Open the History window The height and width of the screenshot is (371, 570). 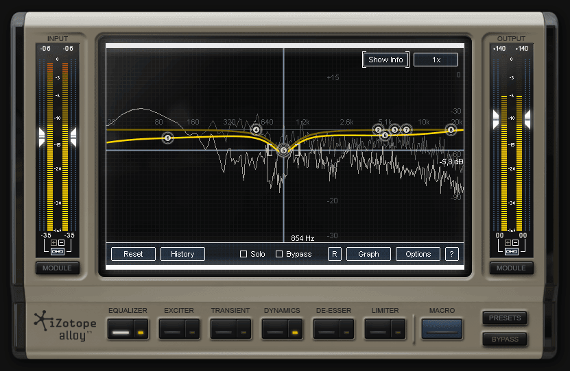[x=182, y=254]
